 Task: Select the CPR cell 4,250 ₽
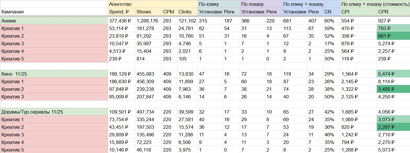point(393,97)
